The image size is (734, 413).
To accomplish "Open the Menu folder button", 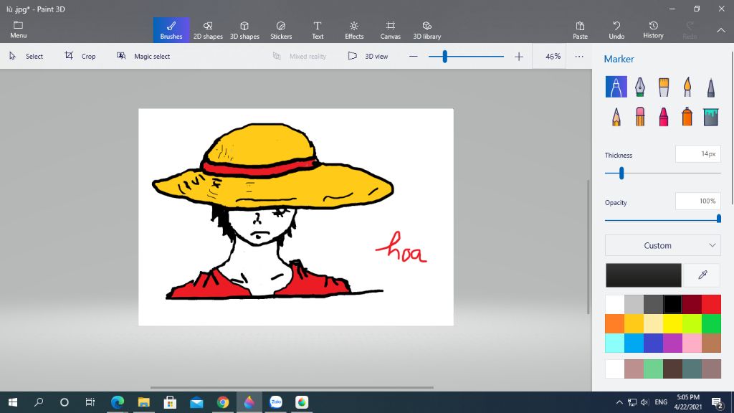I will click(x=18, y=29).
